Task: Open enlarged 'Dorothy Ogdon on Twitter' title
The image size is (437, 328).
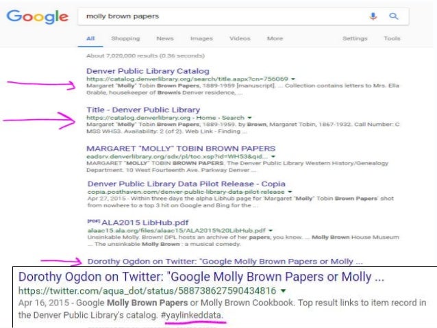Action: pos(201,277)
